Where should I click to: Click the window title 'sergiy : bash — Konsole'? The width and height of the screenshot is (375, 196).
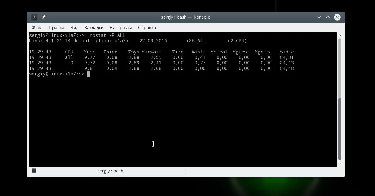186,17
